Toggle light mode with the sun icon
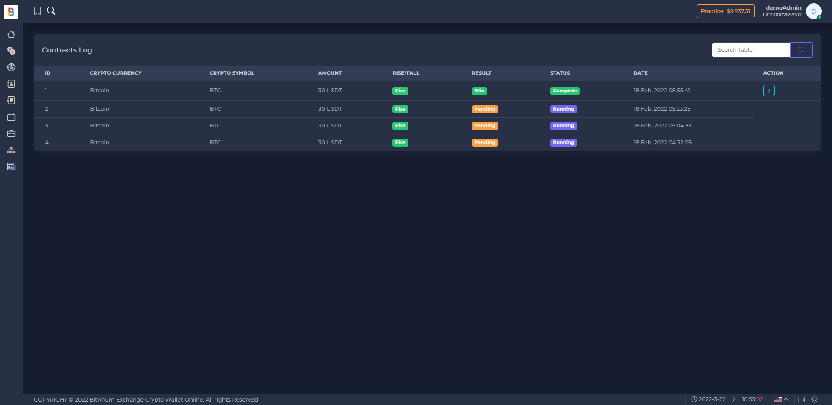832x405 pixels. coord(814,399)
